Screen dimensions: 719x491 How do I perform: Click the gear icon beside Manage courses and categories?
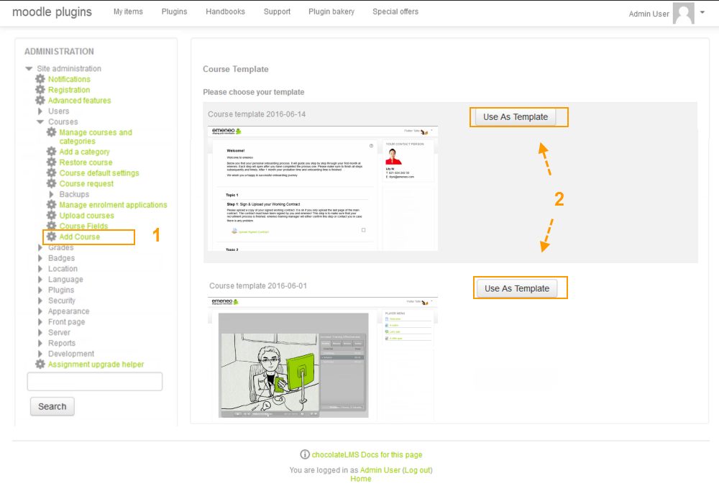51,132
